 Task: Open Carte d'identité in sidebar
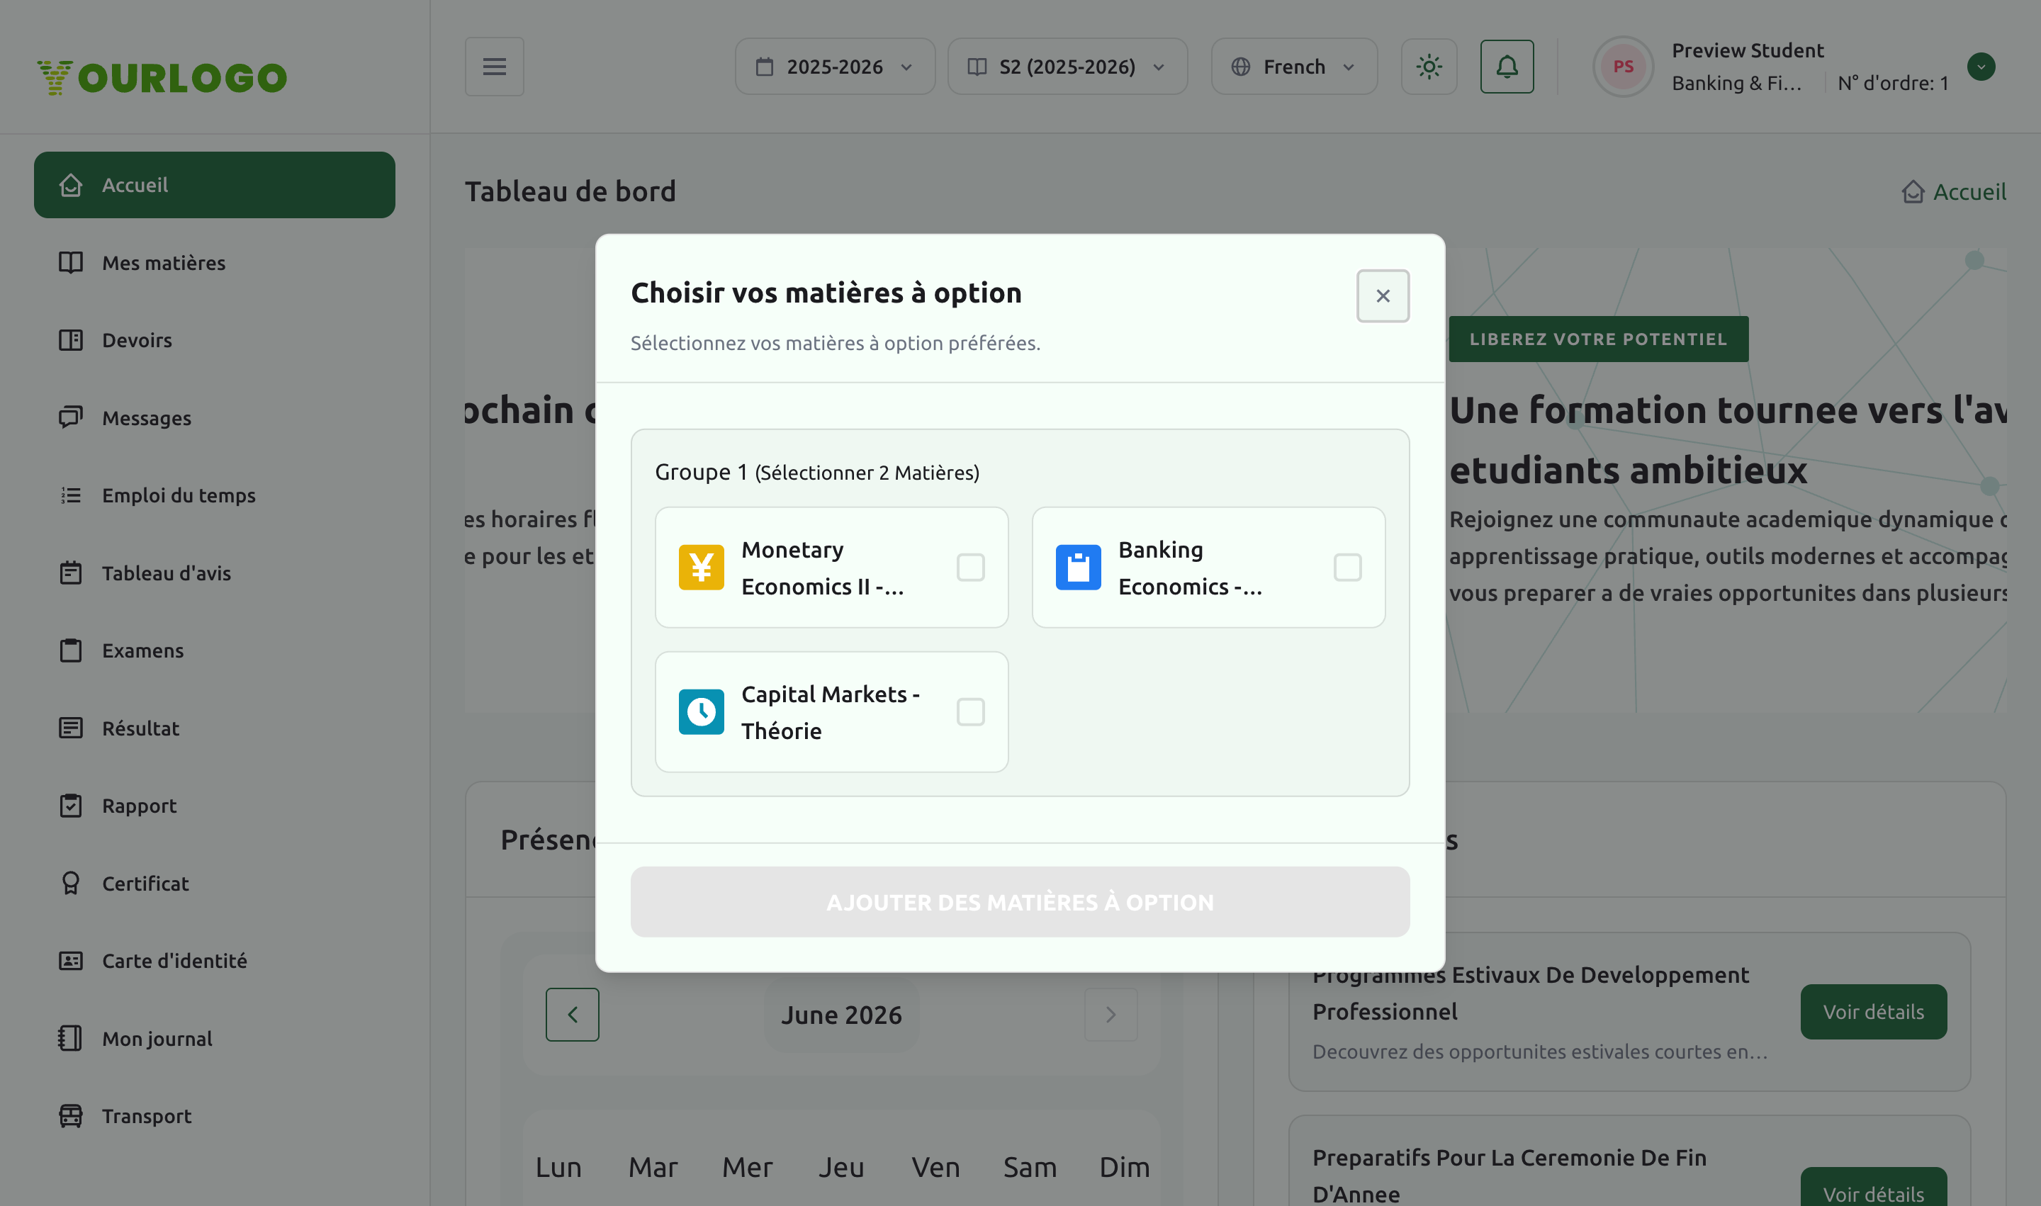point(215,961)
